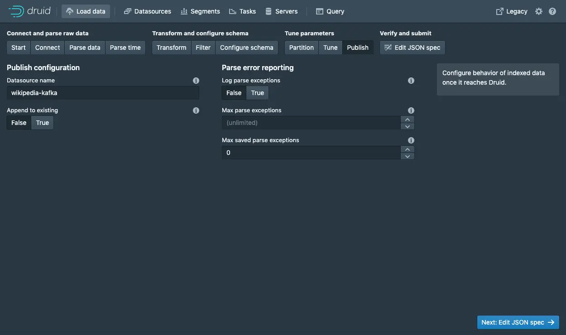Click the Druid logo icon

(x=16, y=11)
